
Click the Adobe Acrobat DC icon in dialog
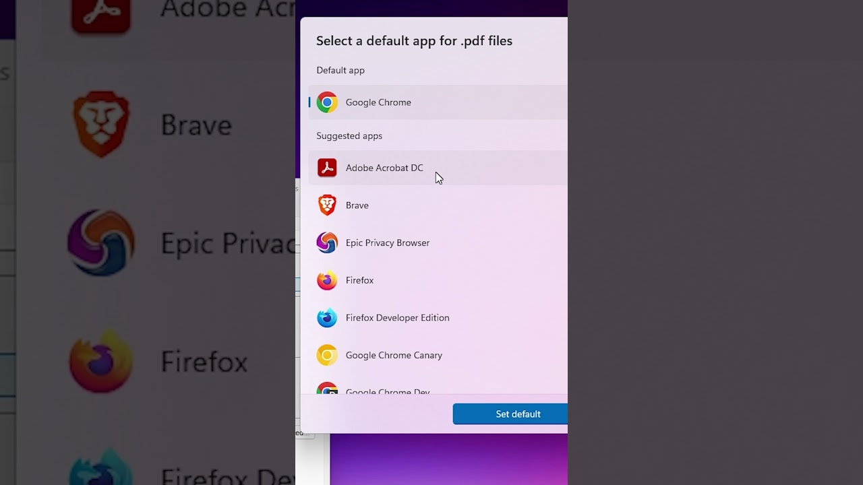coord(327,168)
